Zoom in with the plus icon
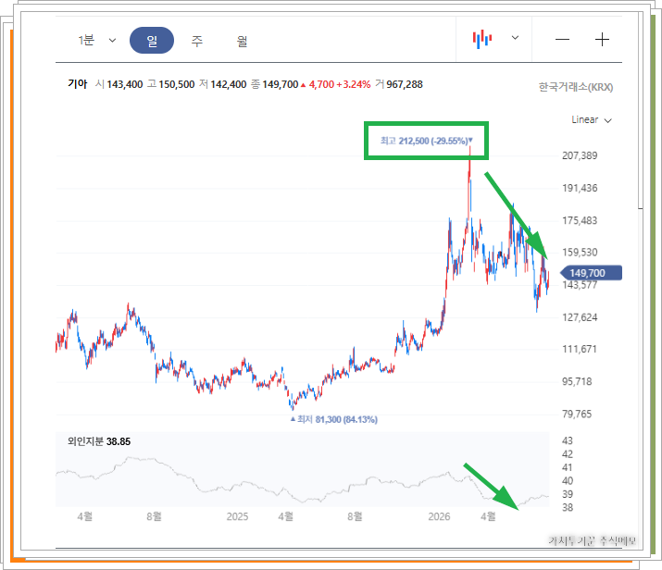 [602, 40]
